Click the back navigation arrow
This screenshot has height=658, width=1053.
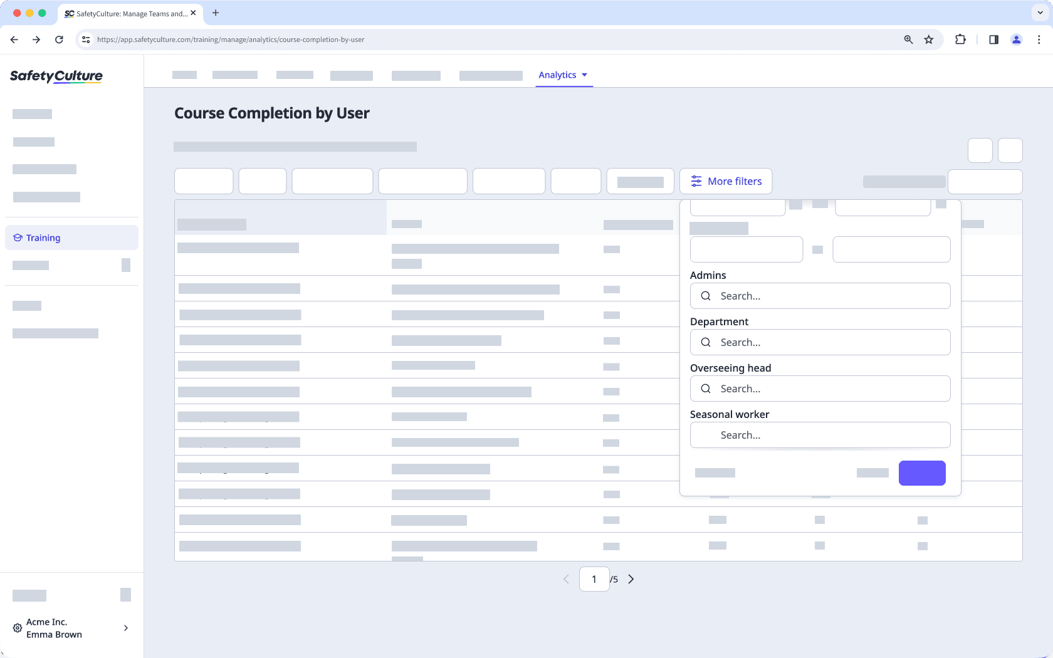pyautogui.click(x=14, y=39)
